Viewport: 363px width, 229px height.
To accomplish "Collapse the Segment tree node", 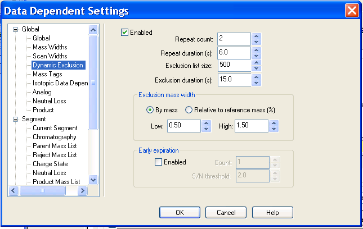I will 16,119.
